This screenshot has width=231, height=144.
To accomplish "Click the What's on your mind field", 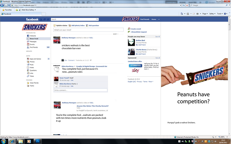I will [88, 30].
